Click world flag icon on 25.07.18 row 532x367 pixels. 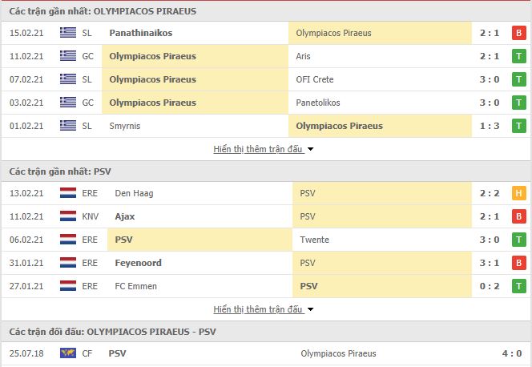68,353
